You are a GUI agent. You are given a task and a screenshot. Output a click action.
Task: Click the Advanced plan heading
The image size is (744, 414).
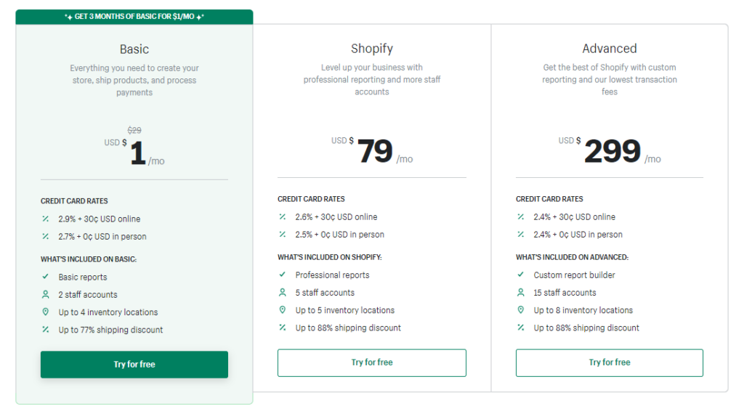click(x=610, y=49)
